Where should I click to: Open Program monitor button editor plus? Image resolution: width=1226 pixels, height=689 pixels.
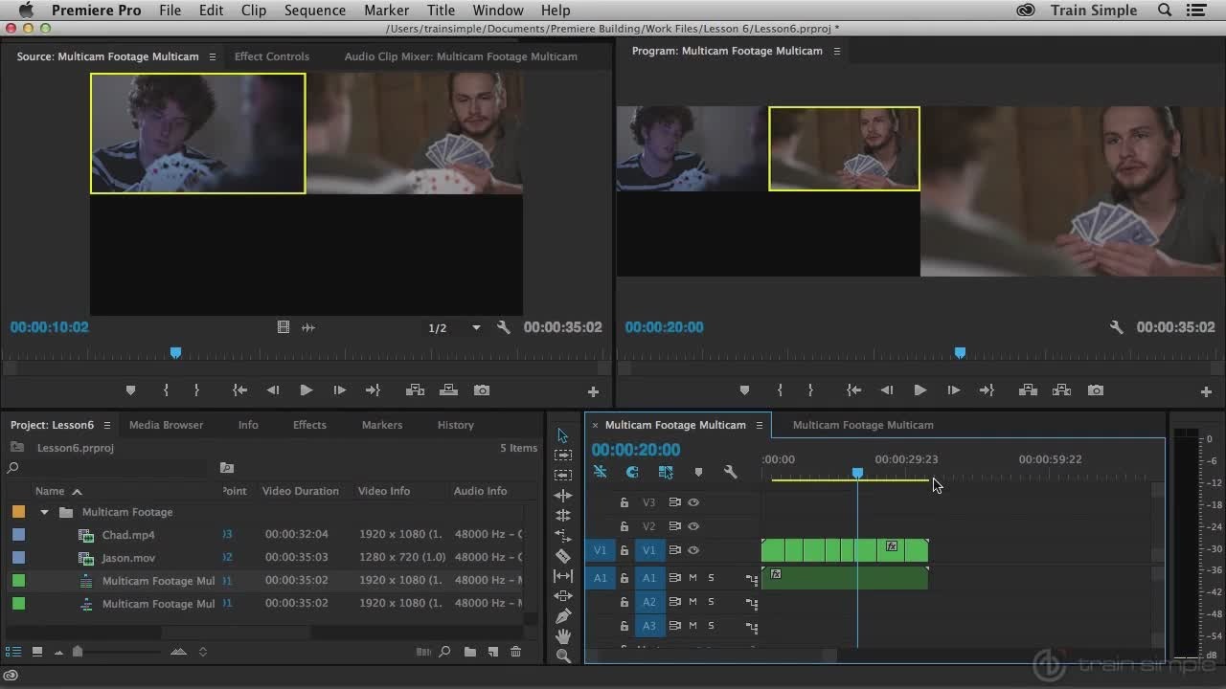pyautogui.click(x=1206, y=391)
